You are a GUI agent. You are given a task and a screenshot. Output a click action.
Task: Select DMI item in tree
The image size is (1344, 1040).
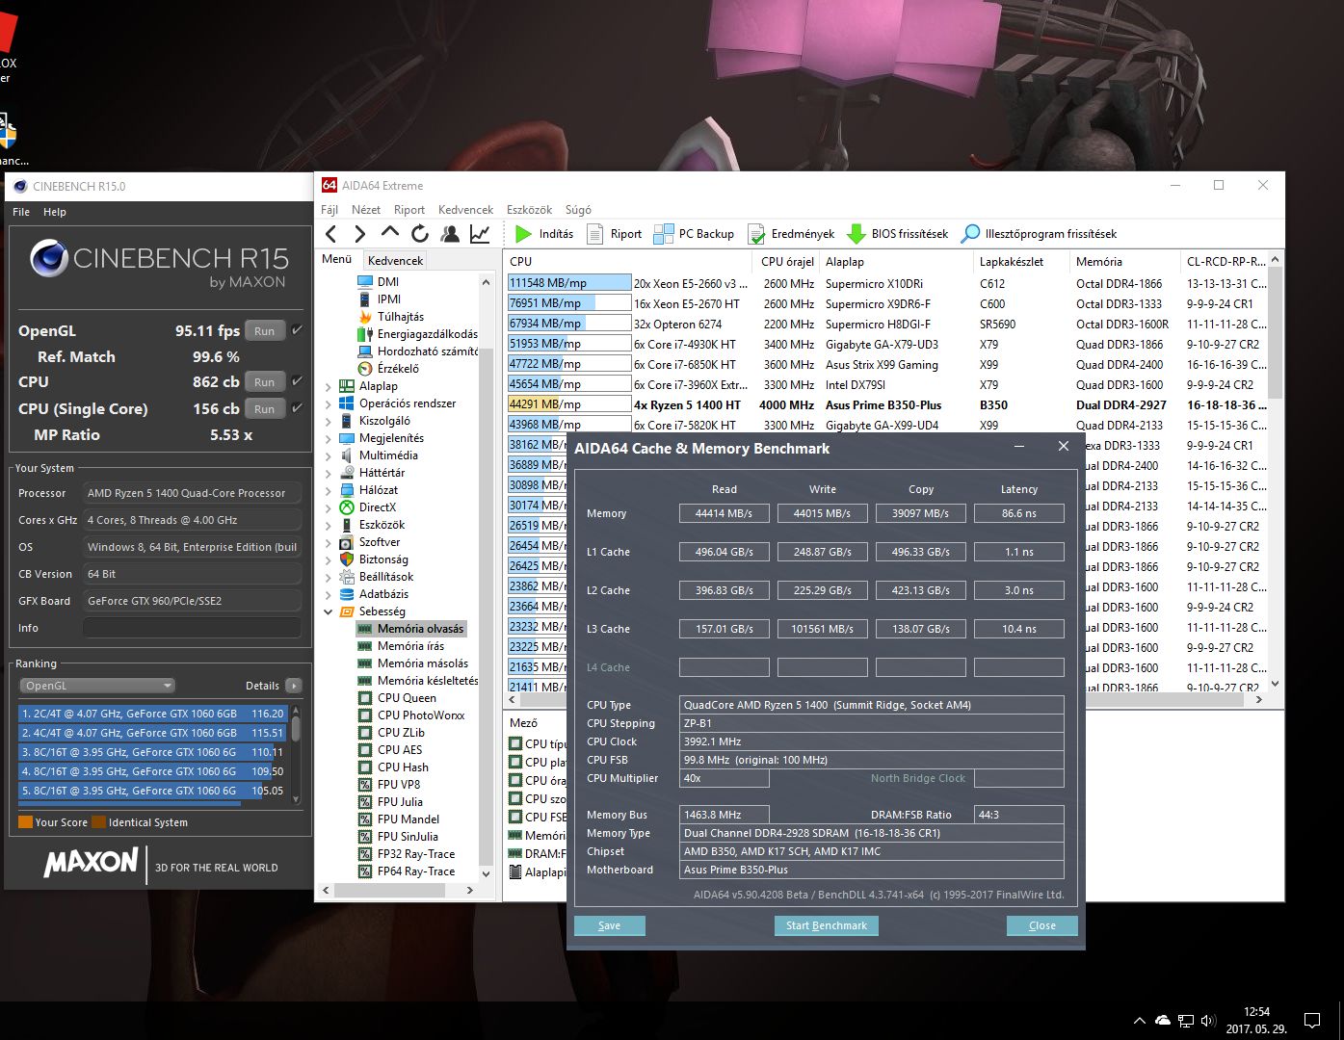coord(388,282)
